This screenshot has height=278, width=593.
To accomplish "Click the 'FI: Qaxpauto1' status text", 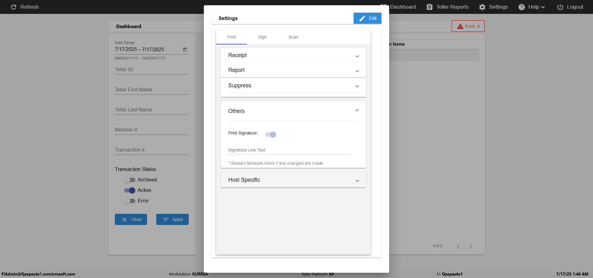I will 450,274.
